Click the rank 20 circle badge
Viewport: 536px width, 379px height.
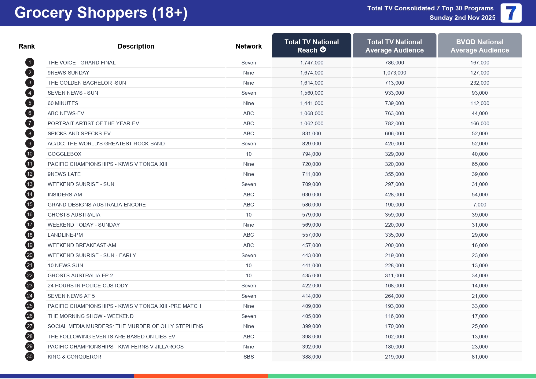coord(30,255)
